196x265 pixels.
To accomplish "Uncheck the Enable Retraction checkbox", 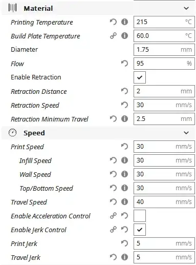I will point(140,77).
